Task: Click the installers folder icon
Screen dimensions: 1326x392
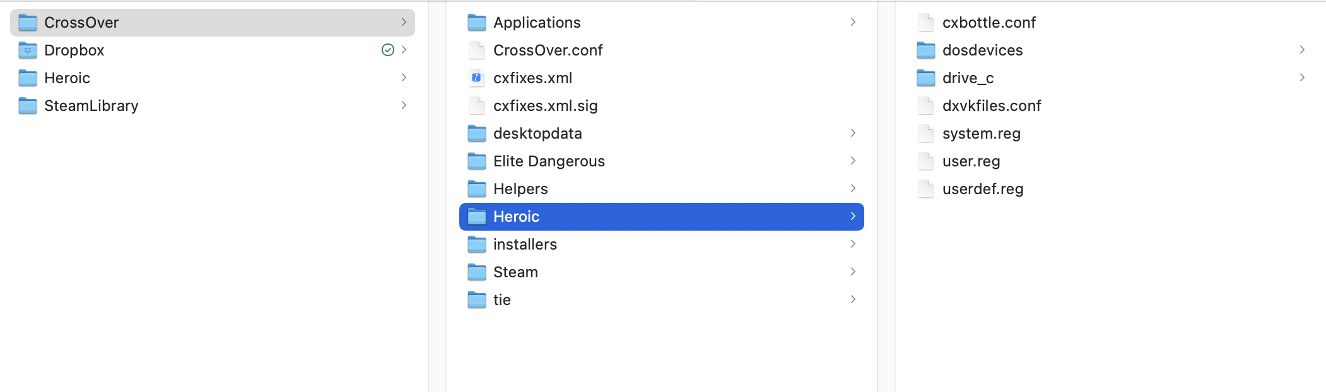Action: click(x=477, y=245)
